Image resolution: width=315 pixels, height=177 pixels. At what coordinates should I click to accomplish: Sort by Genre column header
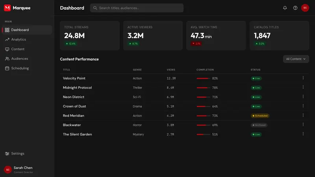click(x=137, y=70)
